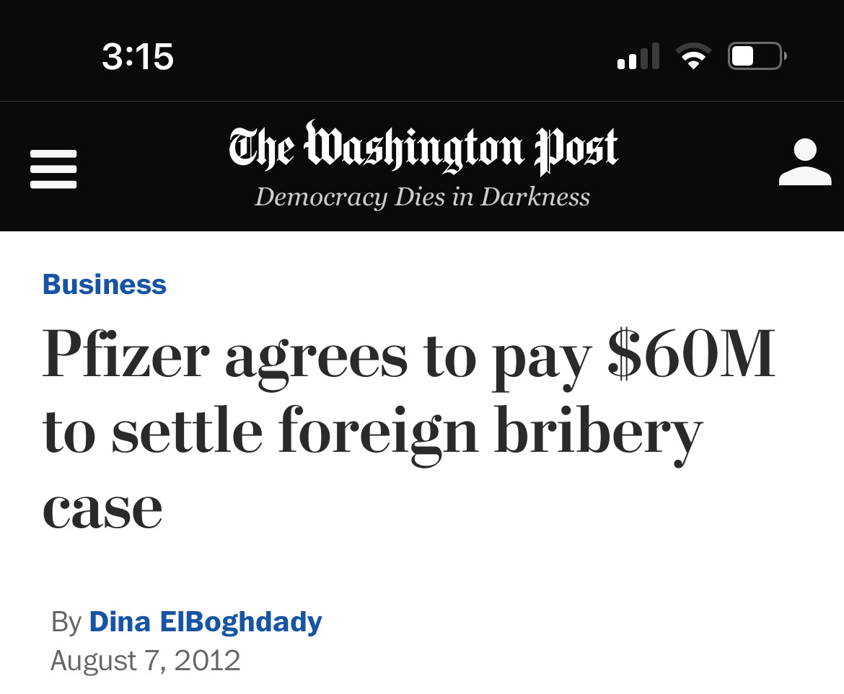Tap the Wi-Fi status icon
844x694 pixels.
693,56
